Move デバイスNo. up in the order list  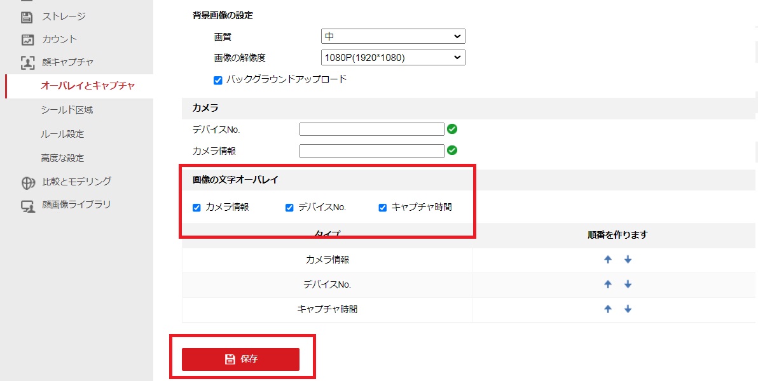(x=608, y=284)
